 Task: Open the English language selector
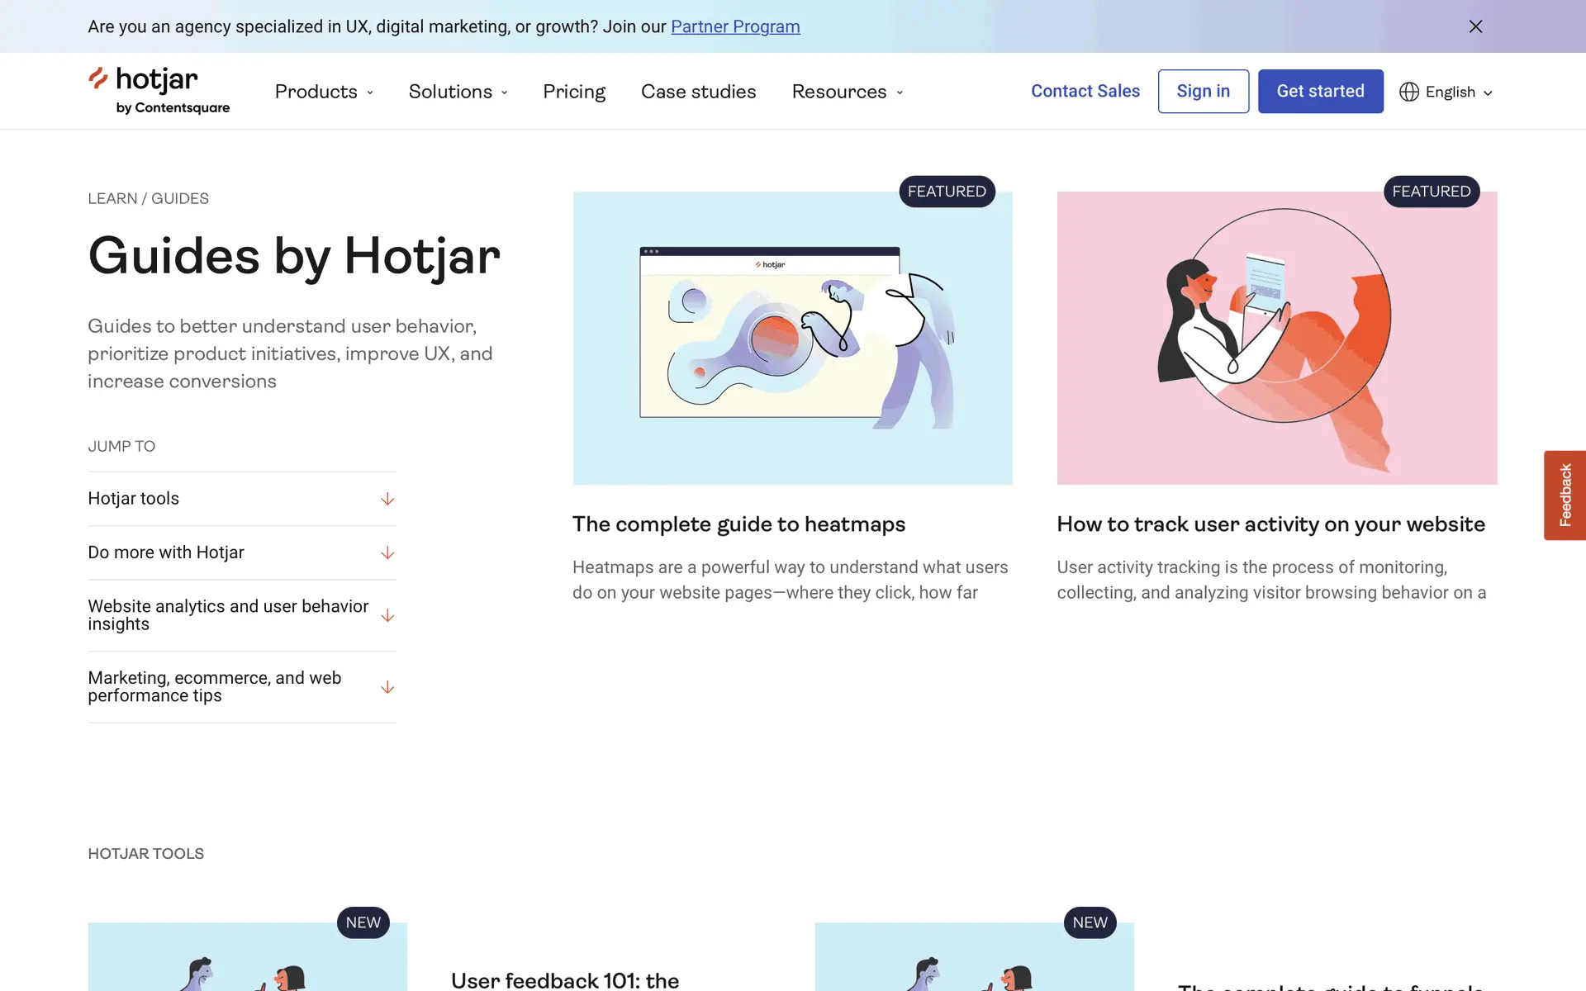(1446, 92)
